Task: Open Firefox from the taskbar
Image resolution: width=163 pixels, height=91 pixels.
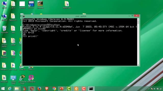Action: click(39, 89)
